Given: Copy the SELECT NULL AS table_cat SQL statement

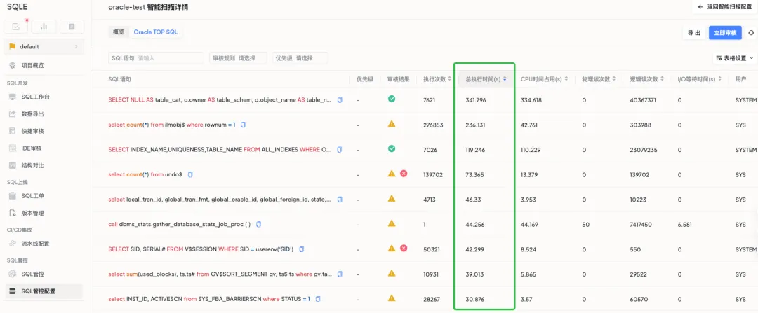Looking at the screenshot, I should 340,100.
